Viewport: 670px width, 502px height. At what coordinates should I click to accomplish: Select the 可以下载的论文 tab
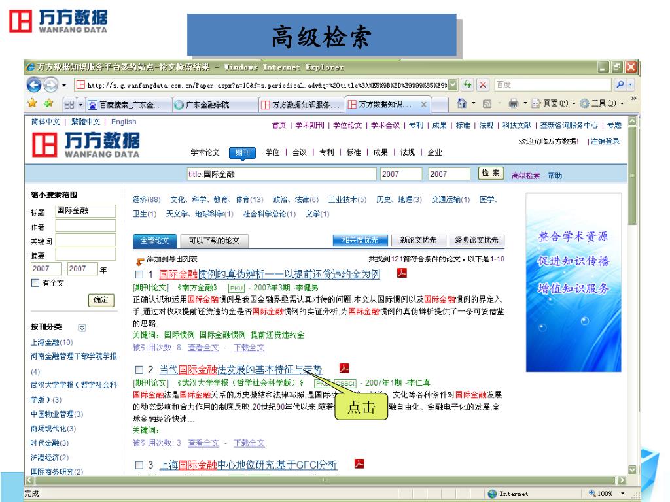click(x=214, y=241)
